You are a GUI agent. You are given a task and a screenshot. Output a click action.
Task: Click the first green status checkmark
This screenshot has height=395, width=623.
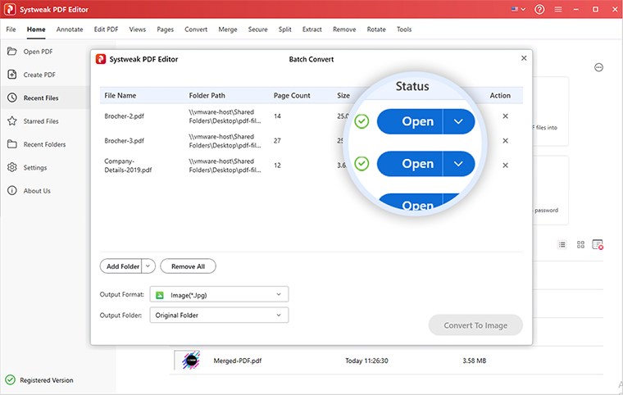pyautogui.click(x=362, y=121)
